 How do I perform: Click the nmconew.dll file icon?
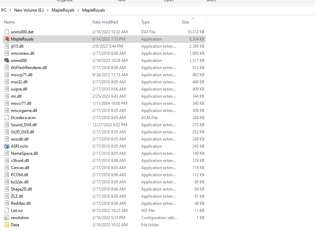(x=7, y=53)
